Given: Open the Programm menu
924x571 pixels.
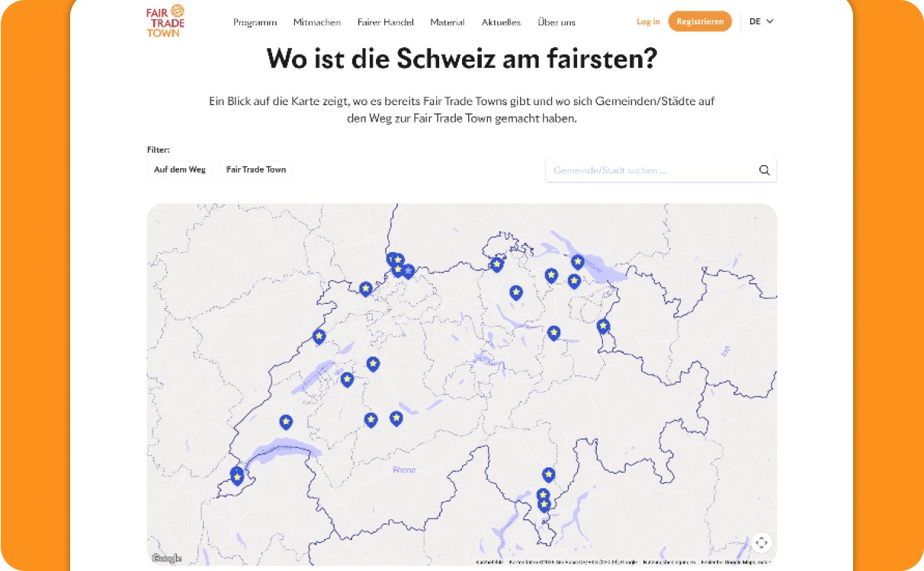Looking at the screenshot, I should pyautogui.click(x=255, y=22).
